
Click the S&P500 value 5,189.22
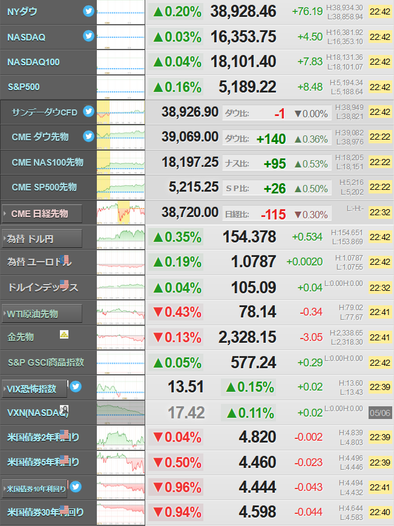pos(247,87)
